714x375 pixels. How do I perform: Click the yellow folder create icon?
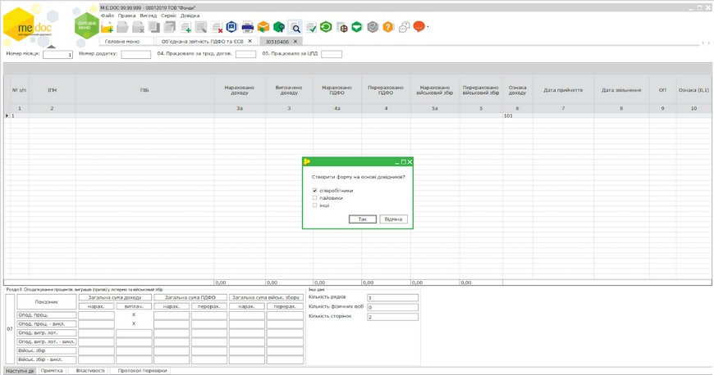[107, 29]
